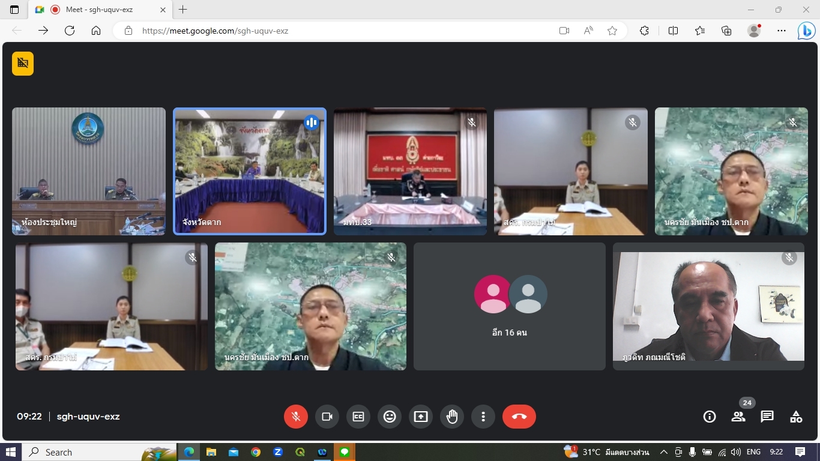The image size is (820, 461).
Task: Click audio activity indicator on จังหวัดตาก tile
Action: 311,122
